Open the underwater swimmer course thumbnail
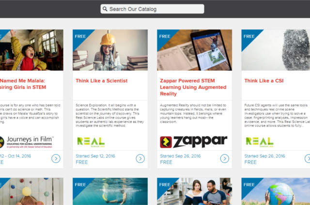This screenshot has height=205, width=310. [x=110, y=191]
